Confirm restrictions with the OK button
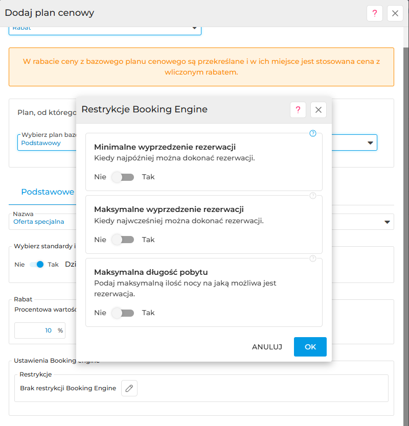 tap(310, 347)
